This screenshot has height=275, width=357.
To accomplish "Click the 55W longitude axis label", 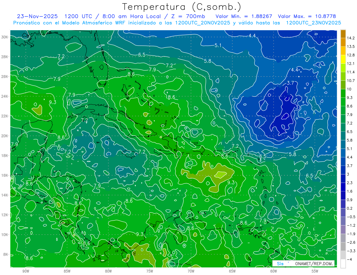I will (315, 271).
